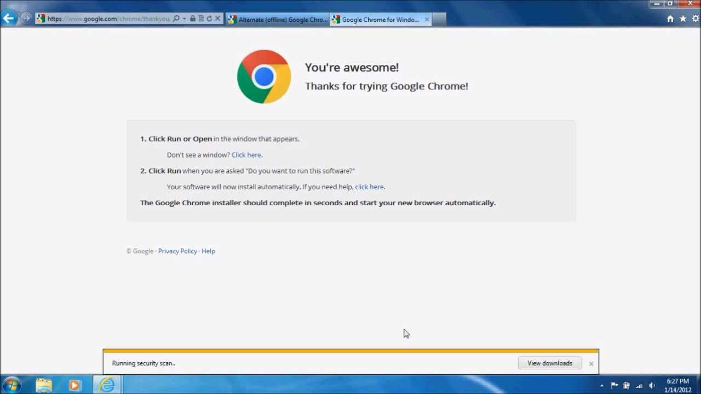This screenshot has height=394, width=701.
Task: Click the battery power tray icon
Action: pos(627,386)
